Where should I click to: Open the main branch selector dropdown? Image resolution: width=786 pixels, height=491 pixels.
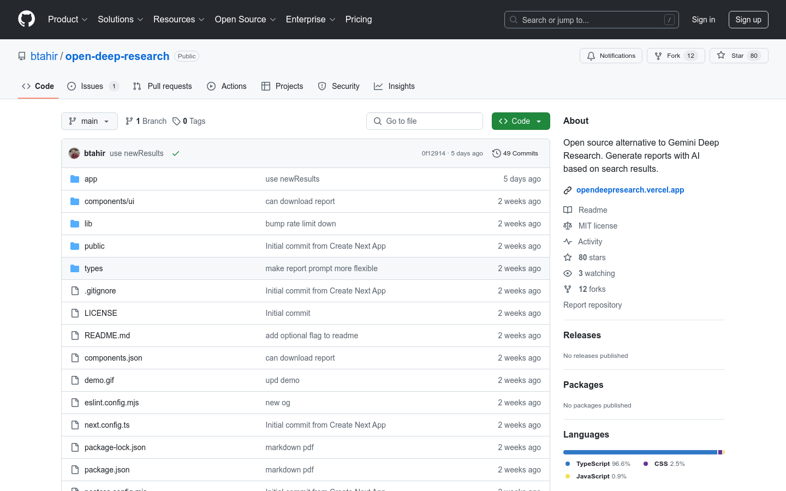[x=90, y=121]
